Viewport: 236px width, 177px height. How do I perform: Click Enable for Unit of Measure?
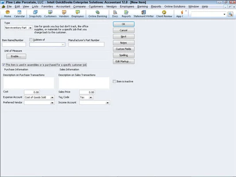pyautogui.click(x=16, y=56)
